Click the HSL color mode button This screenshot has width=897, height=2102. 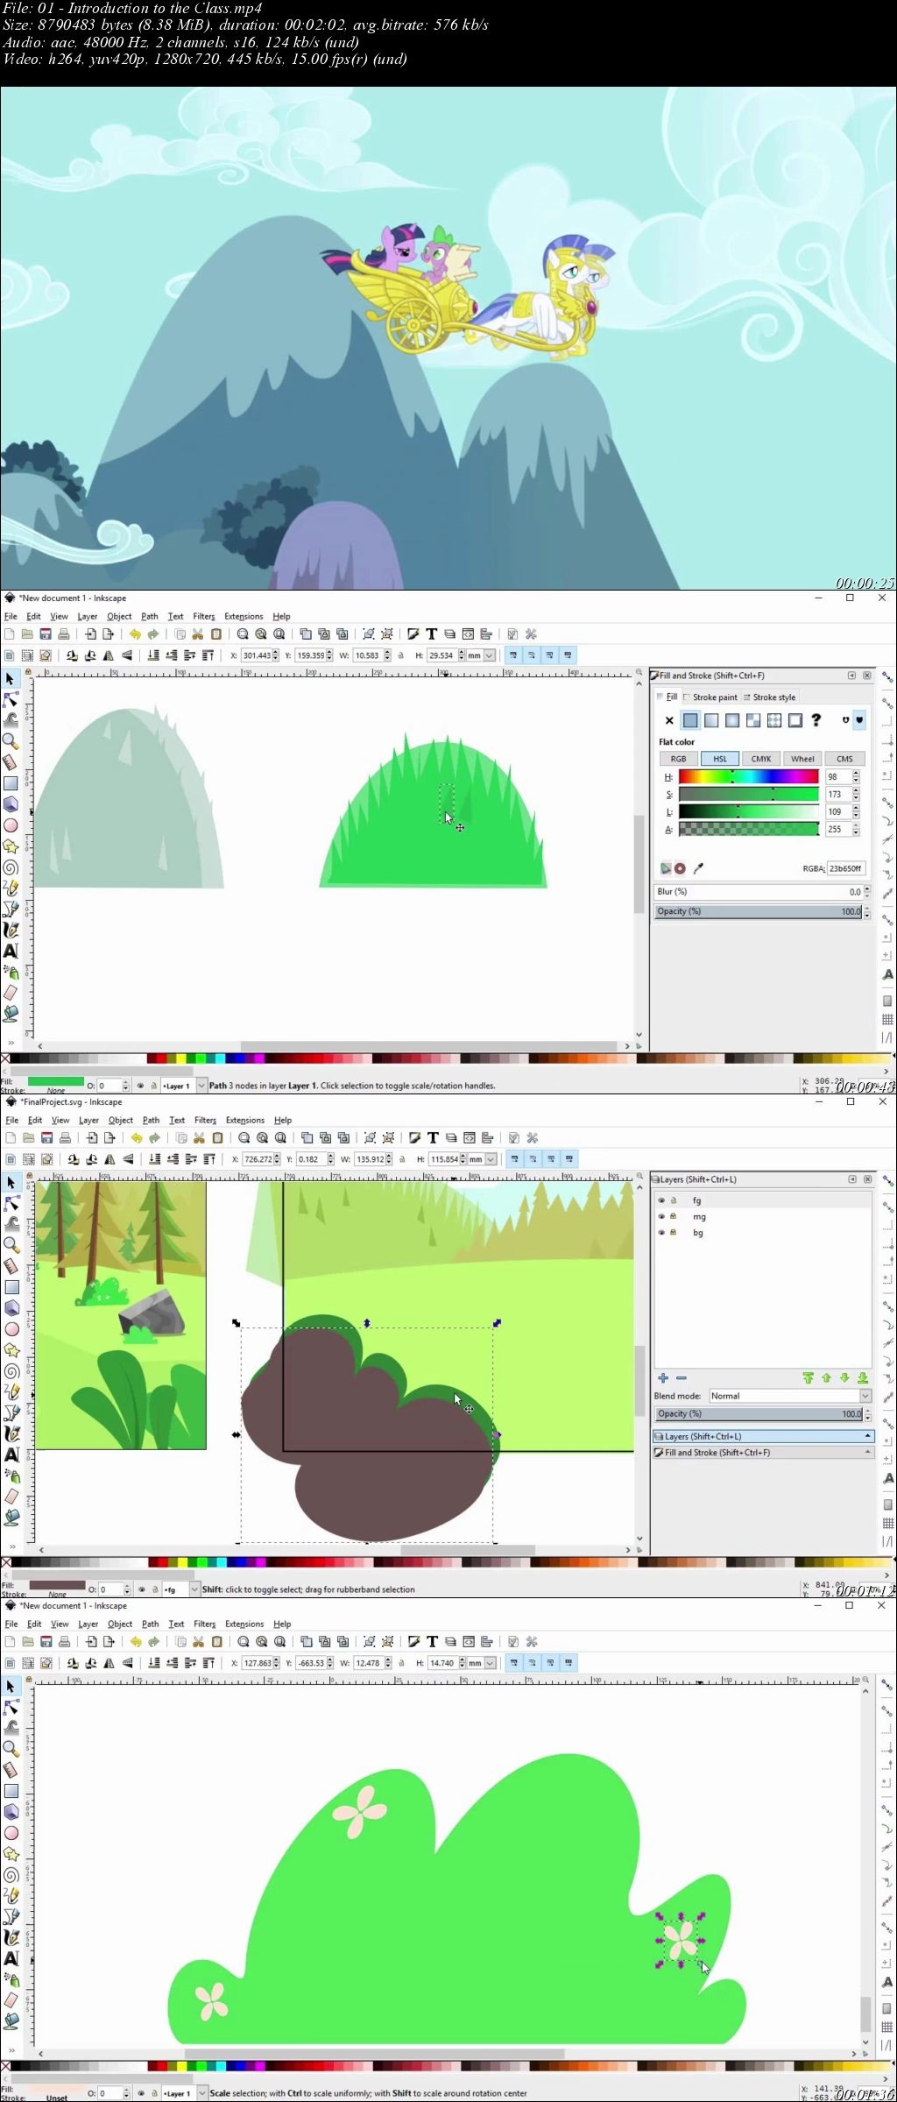pyautogui.click(x=720, y=759)
